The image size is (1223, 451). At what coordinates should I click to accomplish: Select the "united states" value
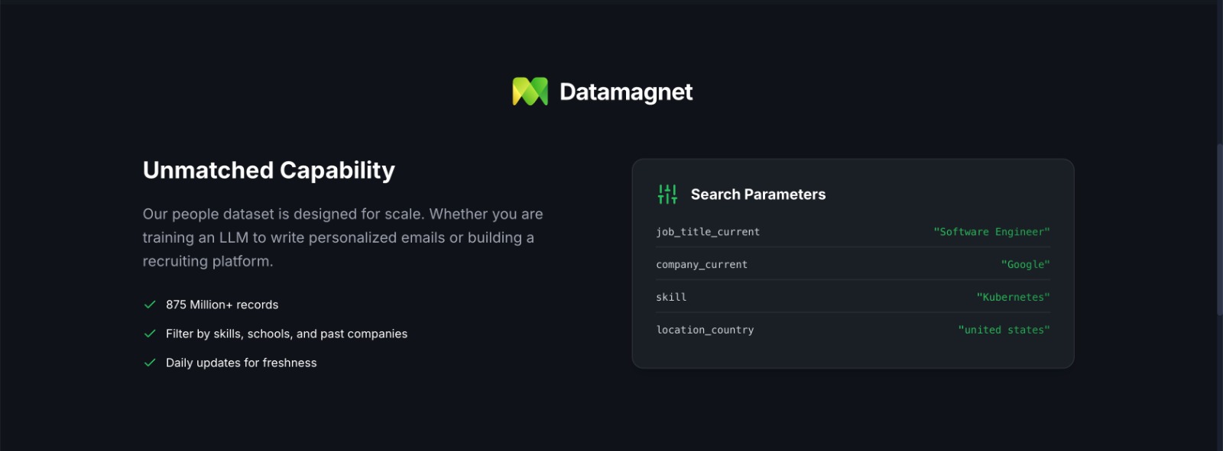[1004, 330]
